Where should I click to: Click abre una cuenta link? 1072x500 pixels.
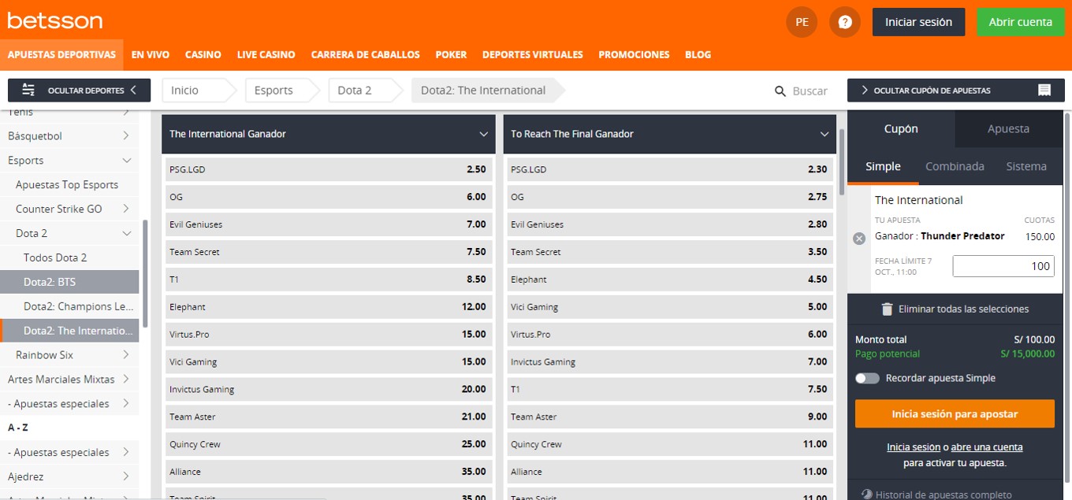(x=987, y=447)
